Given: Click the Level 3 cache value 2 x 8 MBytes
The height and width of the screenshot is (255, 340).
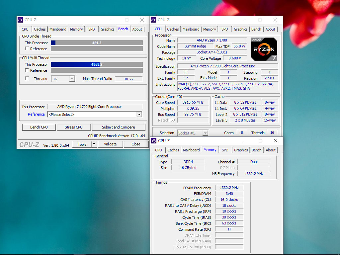Looking at the screenshot, I should (x=245, y=120).
